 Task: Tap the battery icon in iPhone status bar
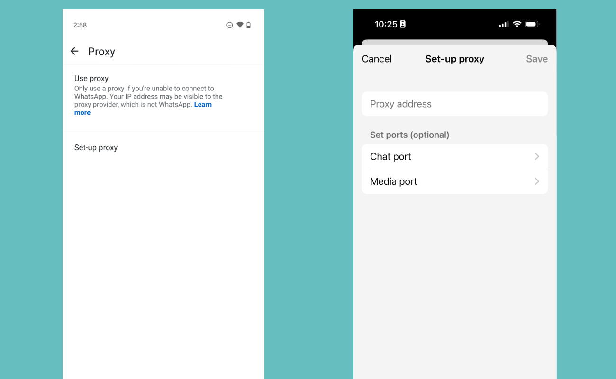[x=532, y=24]
